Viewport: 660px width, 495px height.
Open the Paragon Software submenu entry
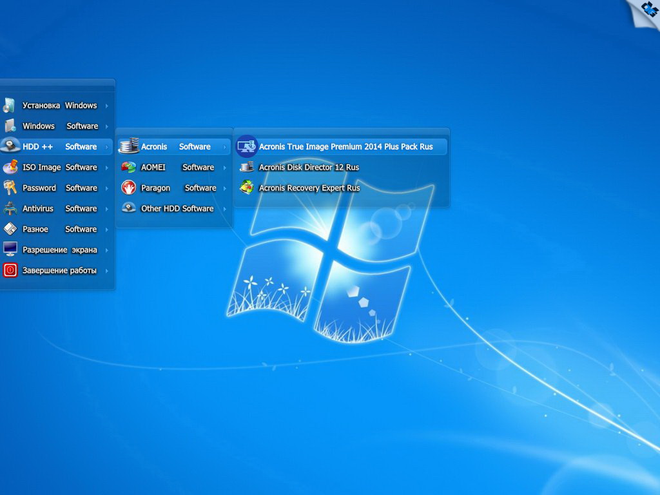174,188
